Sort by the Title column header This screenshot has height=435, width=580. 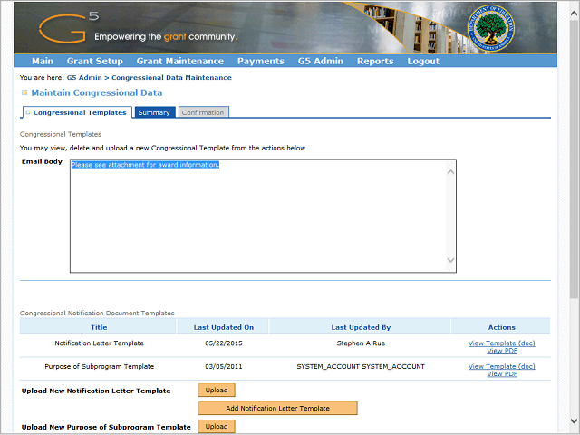(x=99, y=327)
